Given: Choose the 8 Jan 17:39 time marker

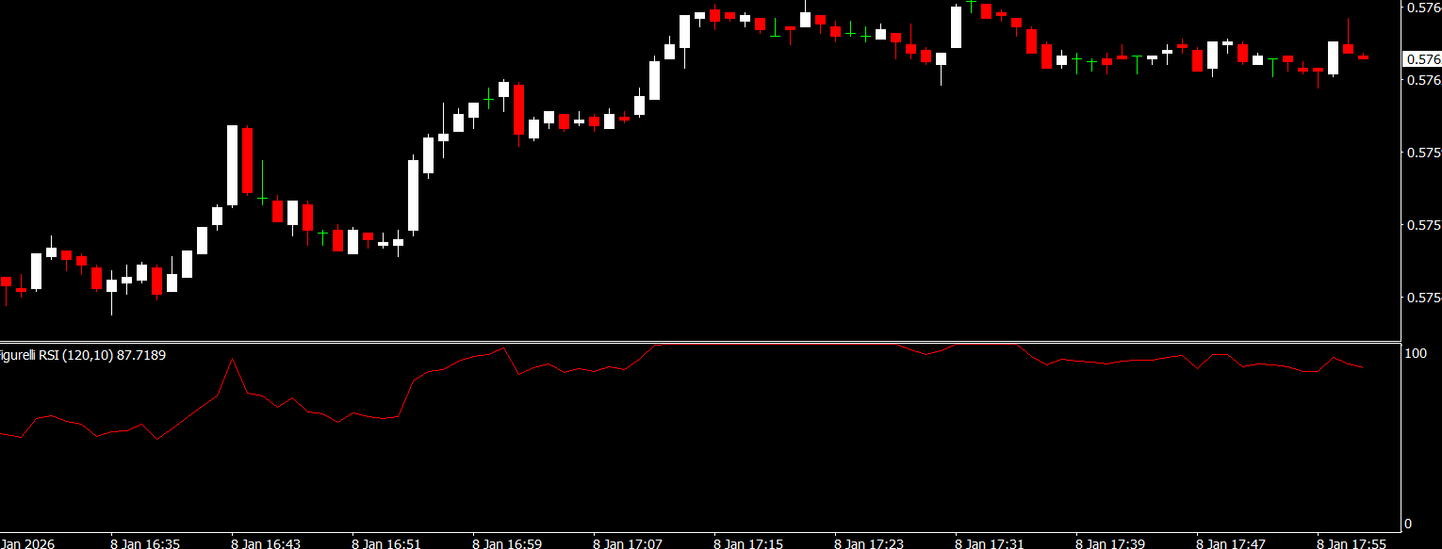Looking at the screenshot, I should [1109, 543].
